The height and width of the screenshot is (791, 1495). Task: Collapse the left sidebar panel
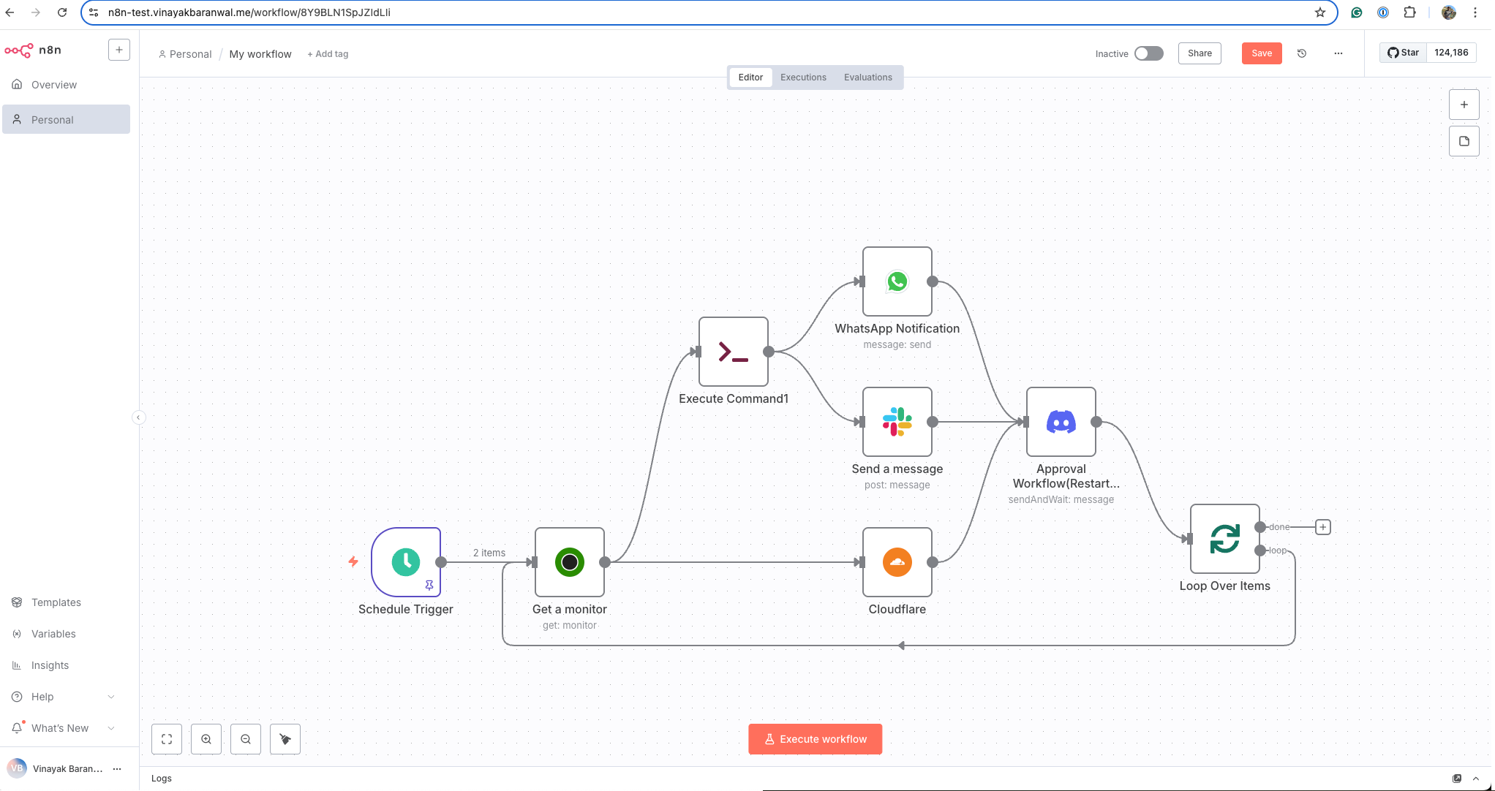coord(139,417)
